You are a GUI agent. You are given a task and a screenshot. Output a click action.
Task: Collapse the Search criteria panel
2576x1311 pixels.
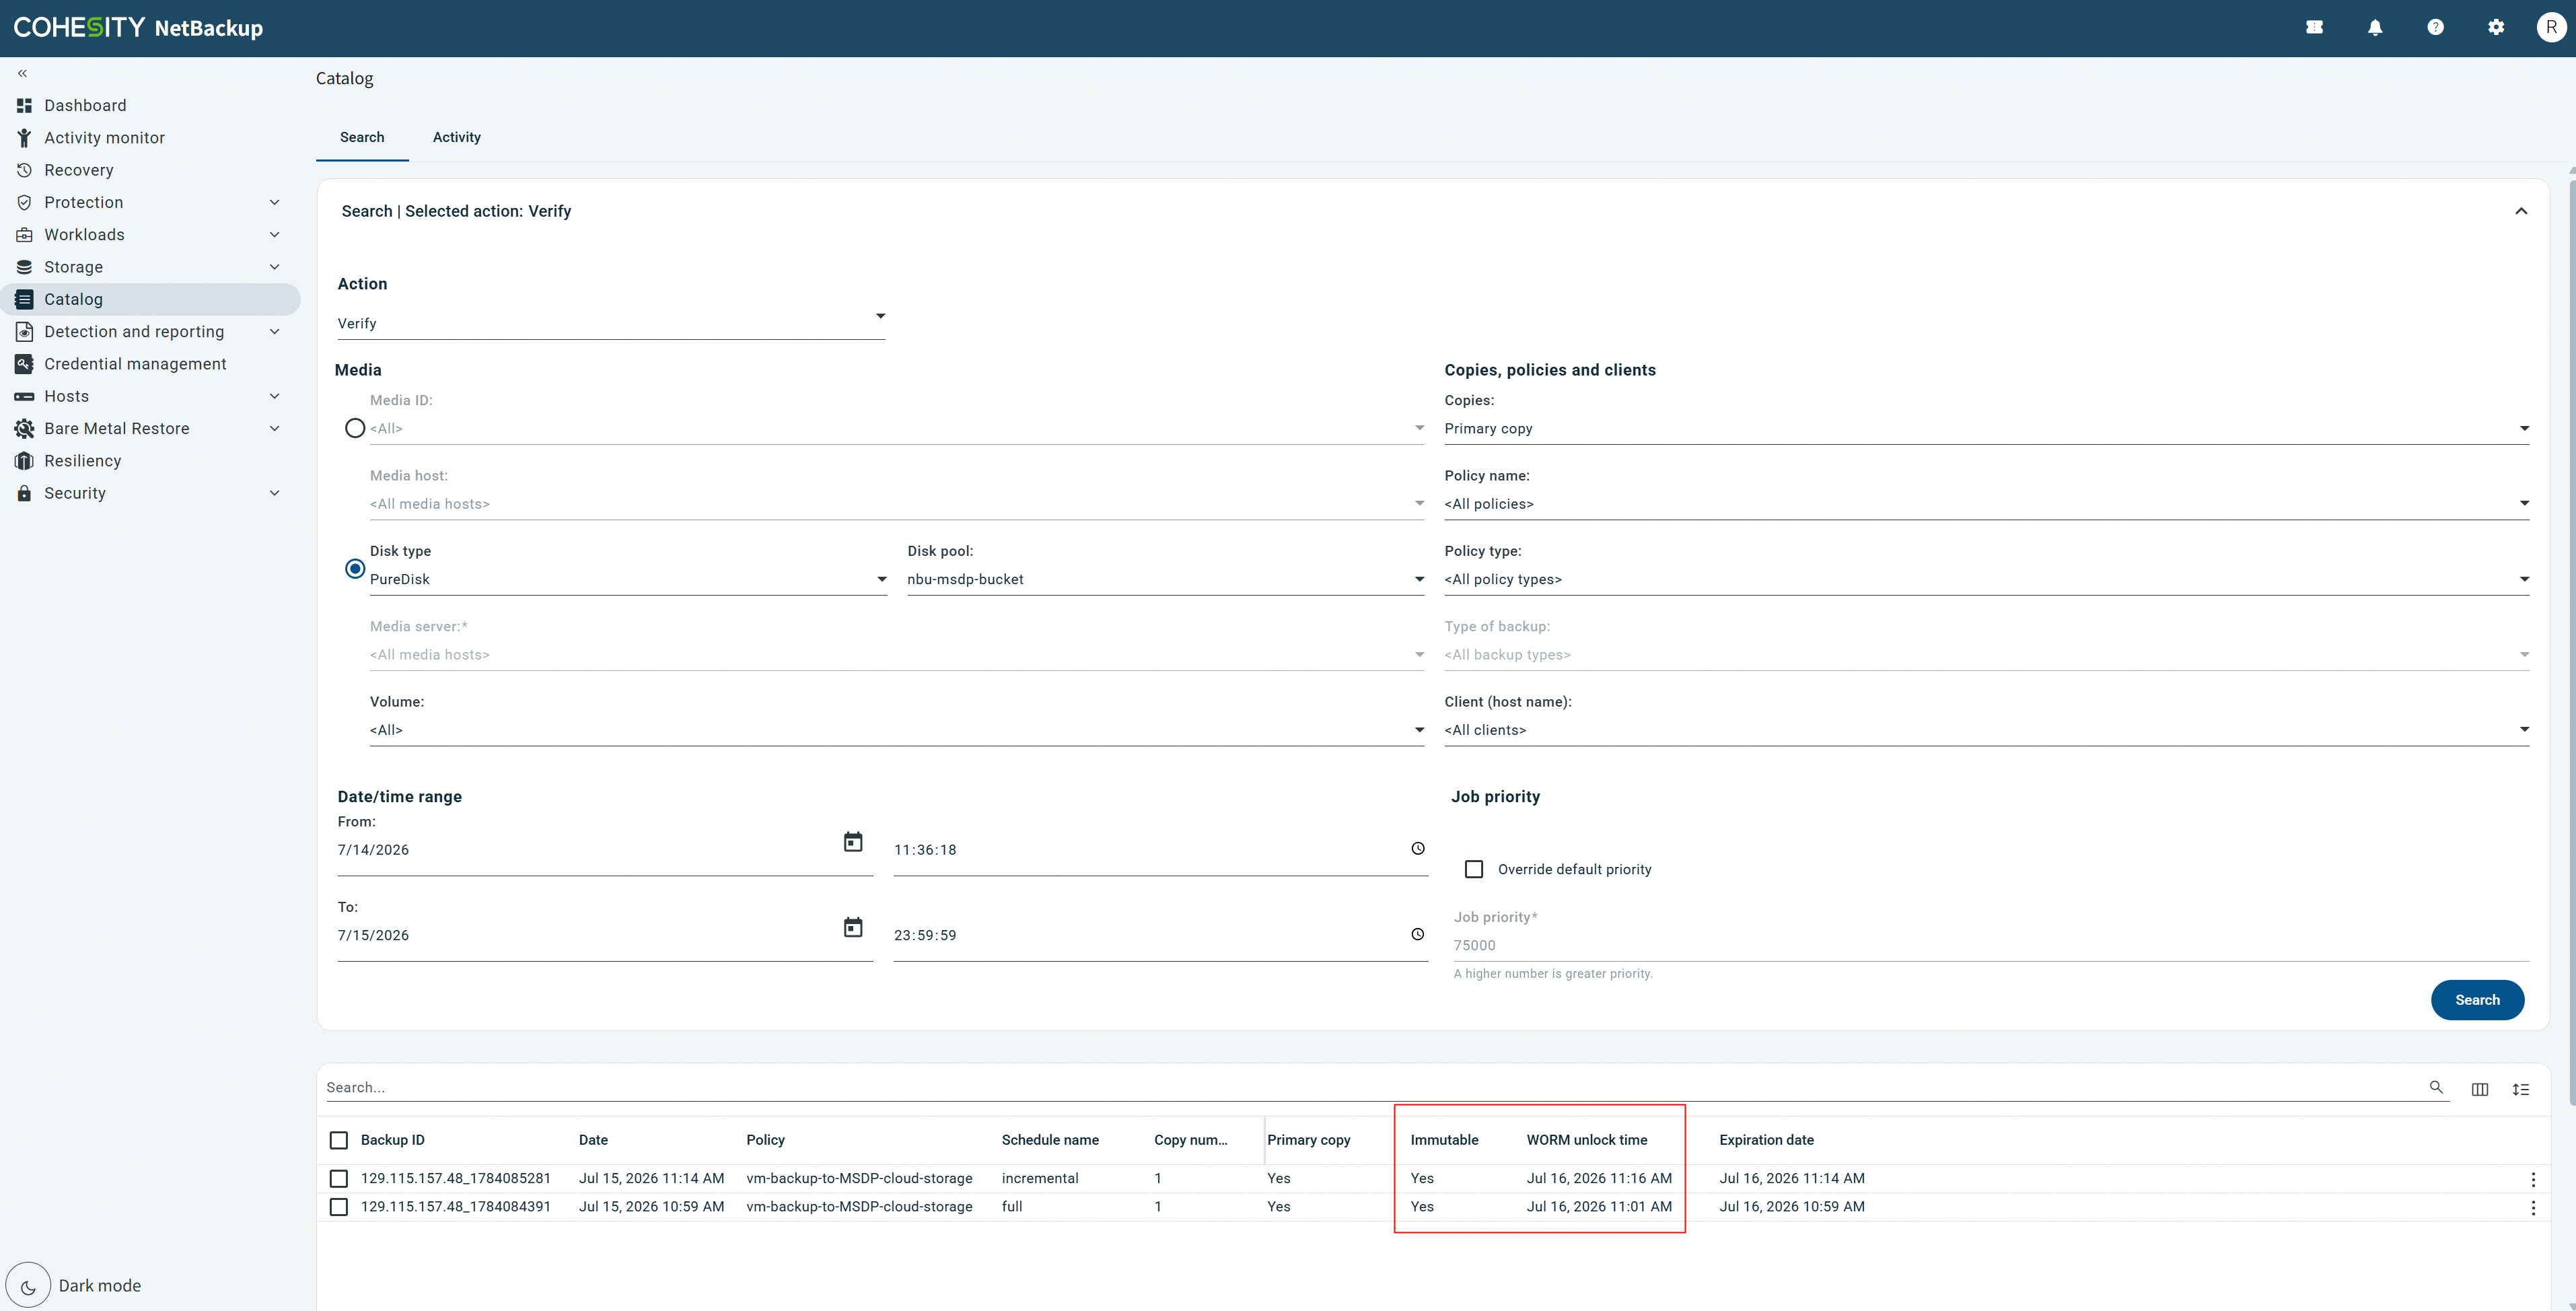[x=2521, y=211]
